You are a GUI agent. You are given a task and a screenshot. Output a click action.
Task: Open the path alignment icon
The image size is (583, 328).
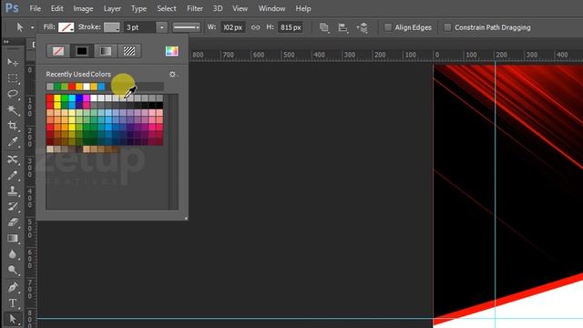point(343,27)
